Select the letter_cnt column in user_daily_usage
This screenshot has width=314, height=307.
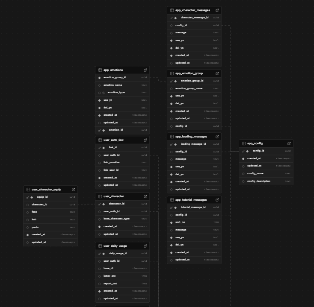[x=110, y=276]
